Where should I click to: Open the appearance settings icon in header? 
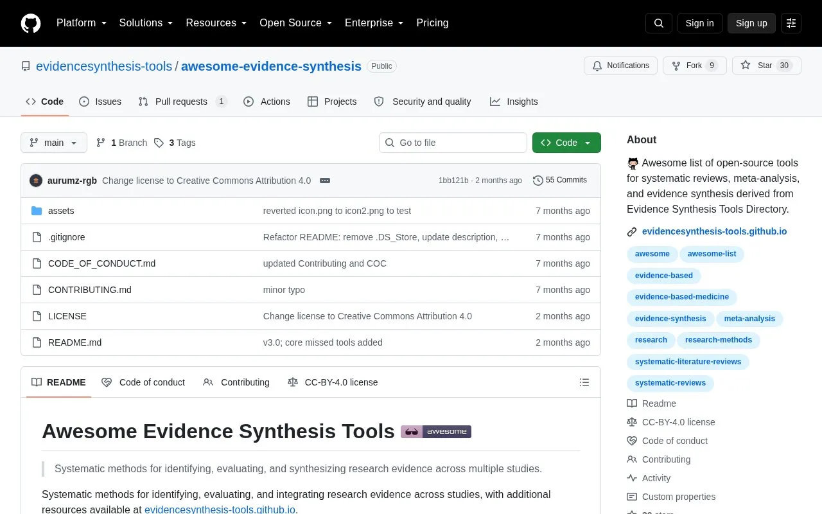click(791, 23)
